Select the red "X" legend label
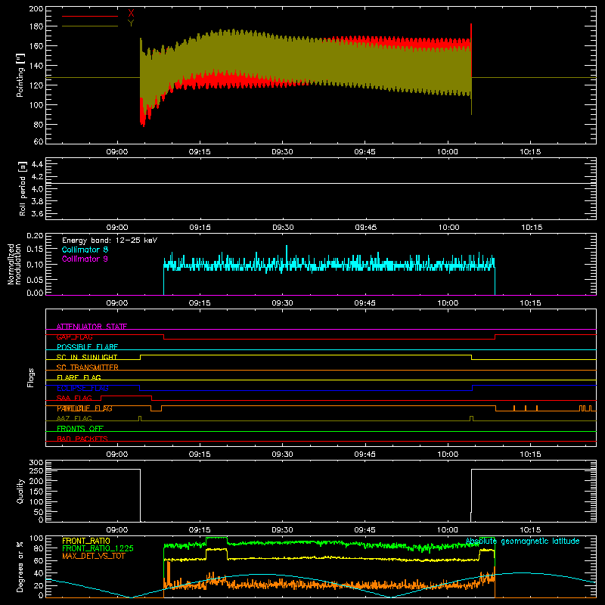This screenshot has width=605, height=605. pyautogui.click(x=131, y=14)
